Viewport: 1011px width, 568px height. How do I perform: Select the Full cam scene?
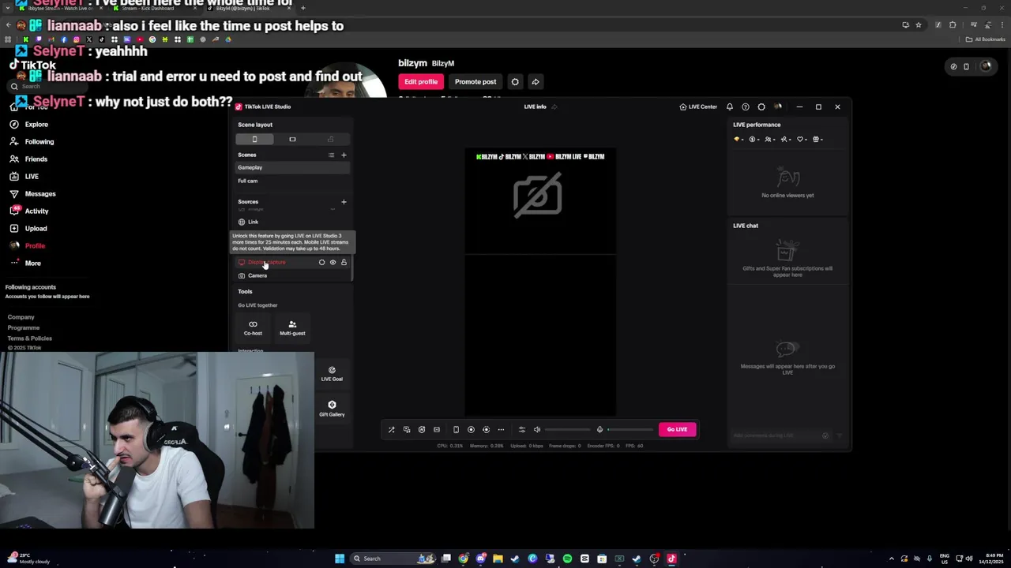(292, 181)
